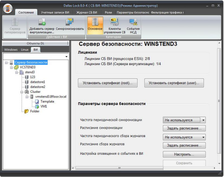The height and width of the screenshot is (177, 224).
Task: Click the Сервер безопасности server icon in tree
Action: tap(11, 63)
